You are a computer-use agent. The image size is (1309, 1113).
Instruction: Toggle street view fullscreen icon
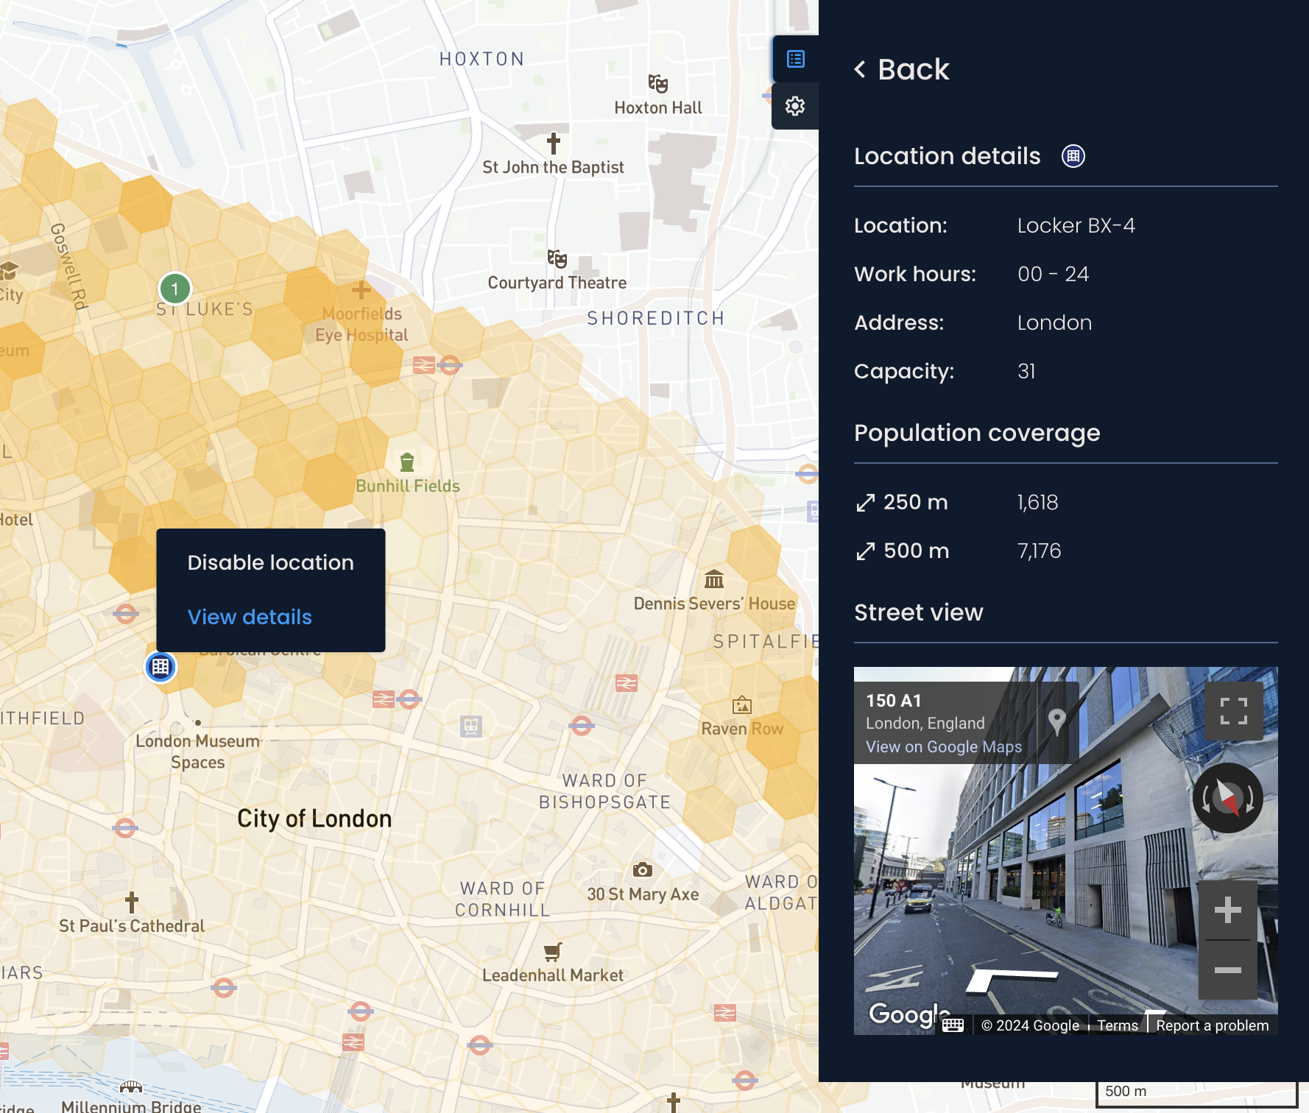pyautogui.click(x=1234, y=711)
